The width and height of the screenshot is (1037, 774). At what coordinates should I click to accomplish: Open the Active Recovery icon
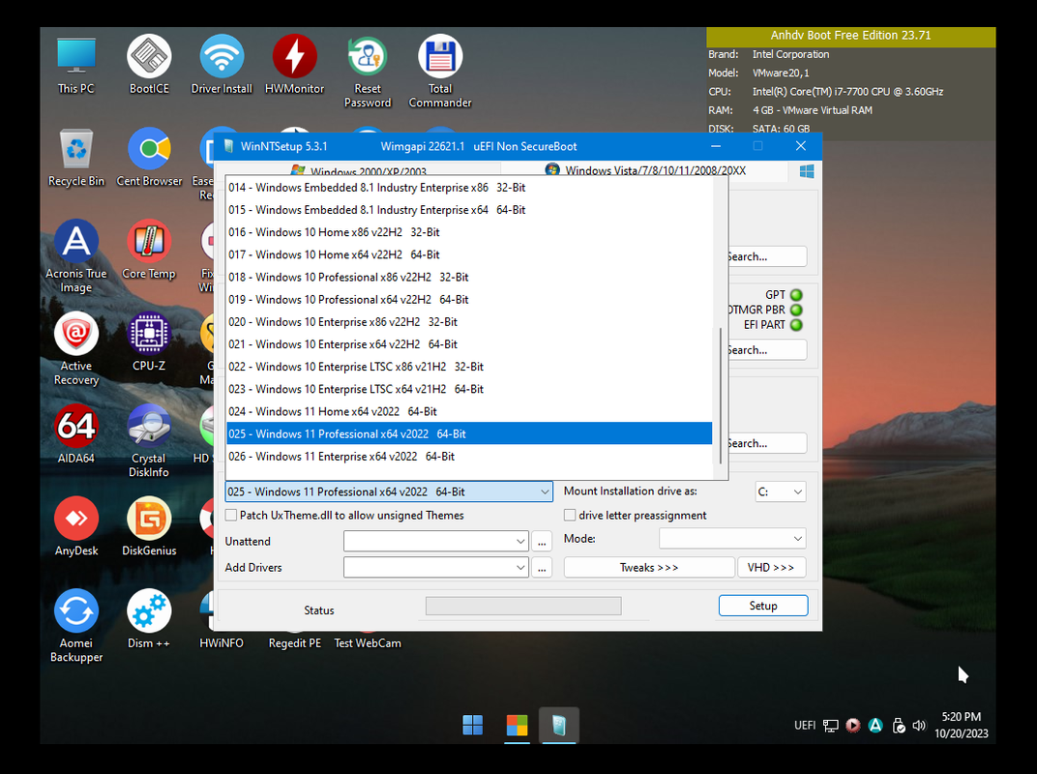(76, 349)
